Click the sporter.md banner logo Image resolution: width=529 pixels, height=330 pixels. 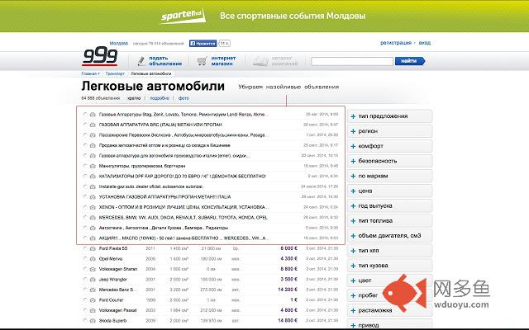[x=183, y=16]
